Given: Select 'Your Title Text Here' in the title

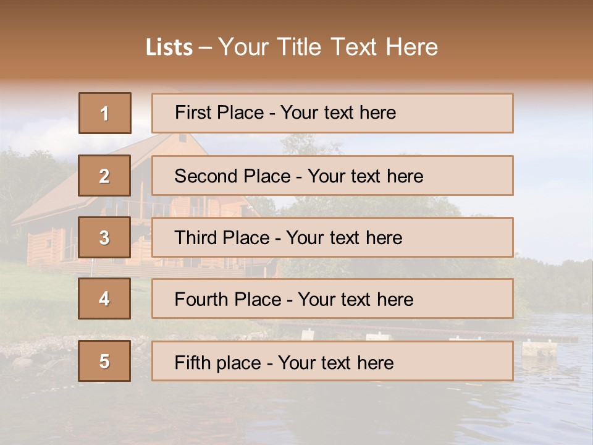Looking at the screenshot, I should click(x=328, y=48).
